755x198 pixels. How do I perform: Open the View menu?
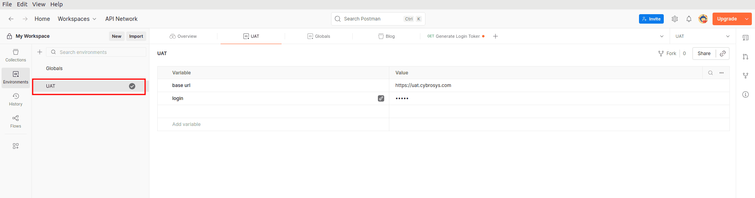[39, 4]
